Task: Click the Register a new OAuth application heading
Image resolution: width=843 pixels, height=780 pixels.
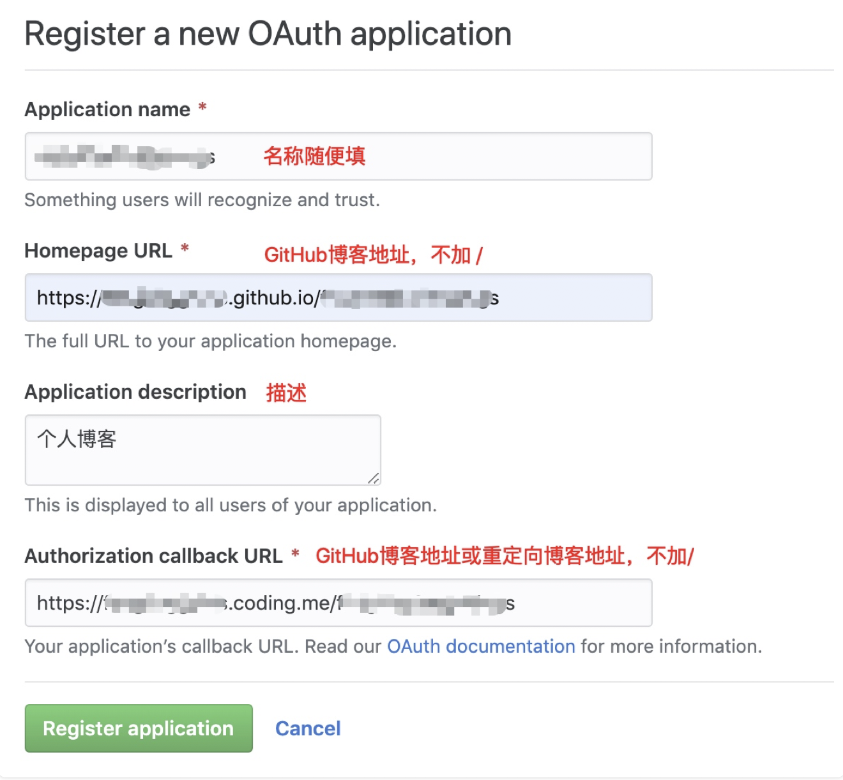Action: [x=268, y=33]
